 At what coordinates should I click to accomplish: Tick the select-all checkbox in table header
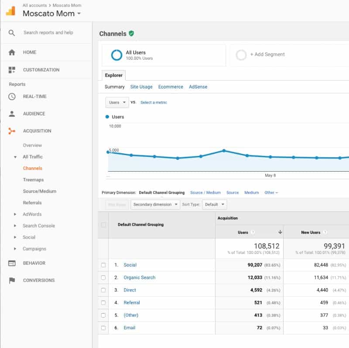click(103, 225)
